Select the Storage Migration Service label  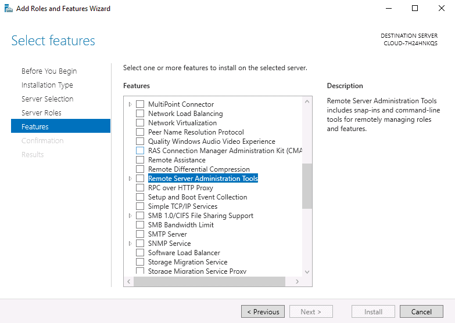click(188, 262)
